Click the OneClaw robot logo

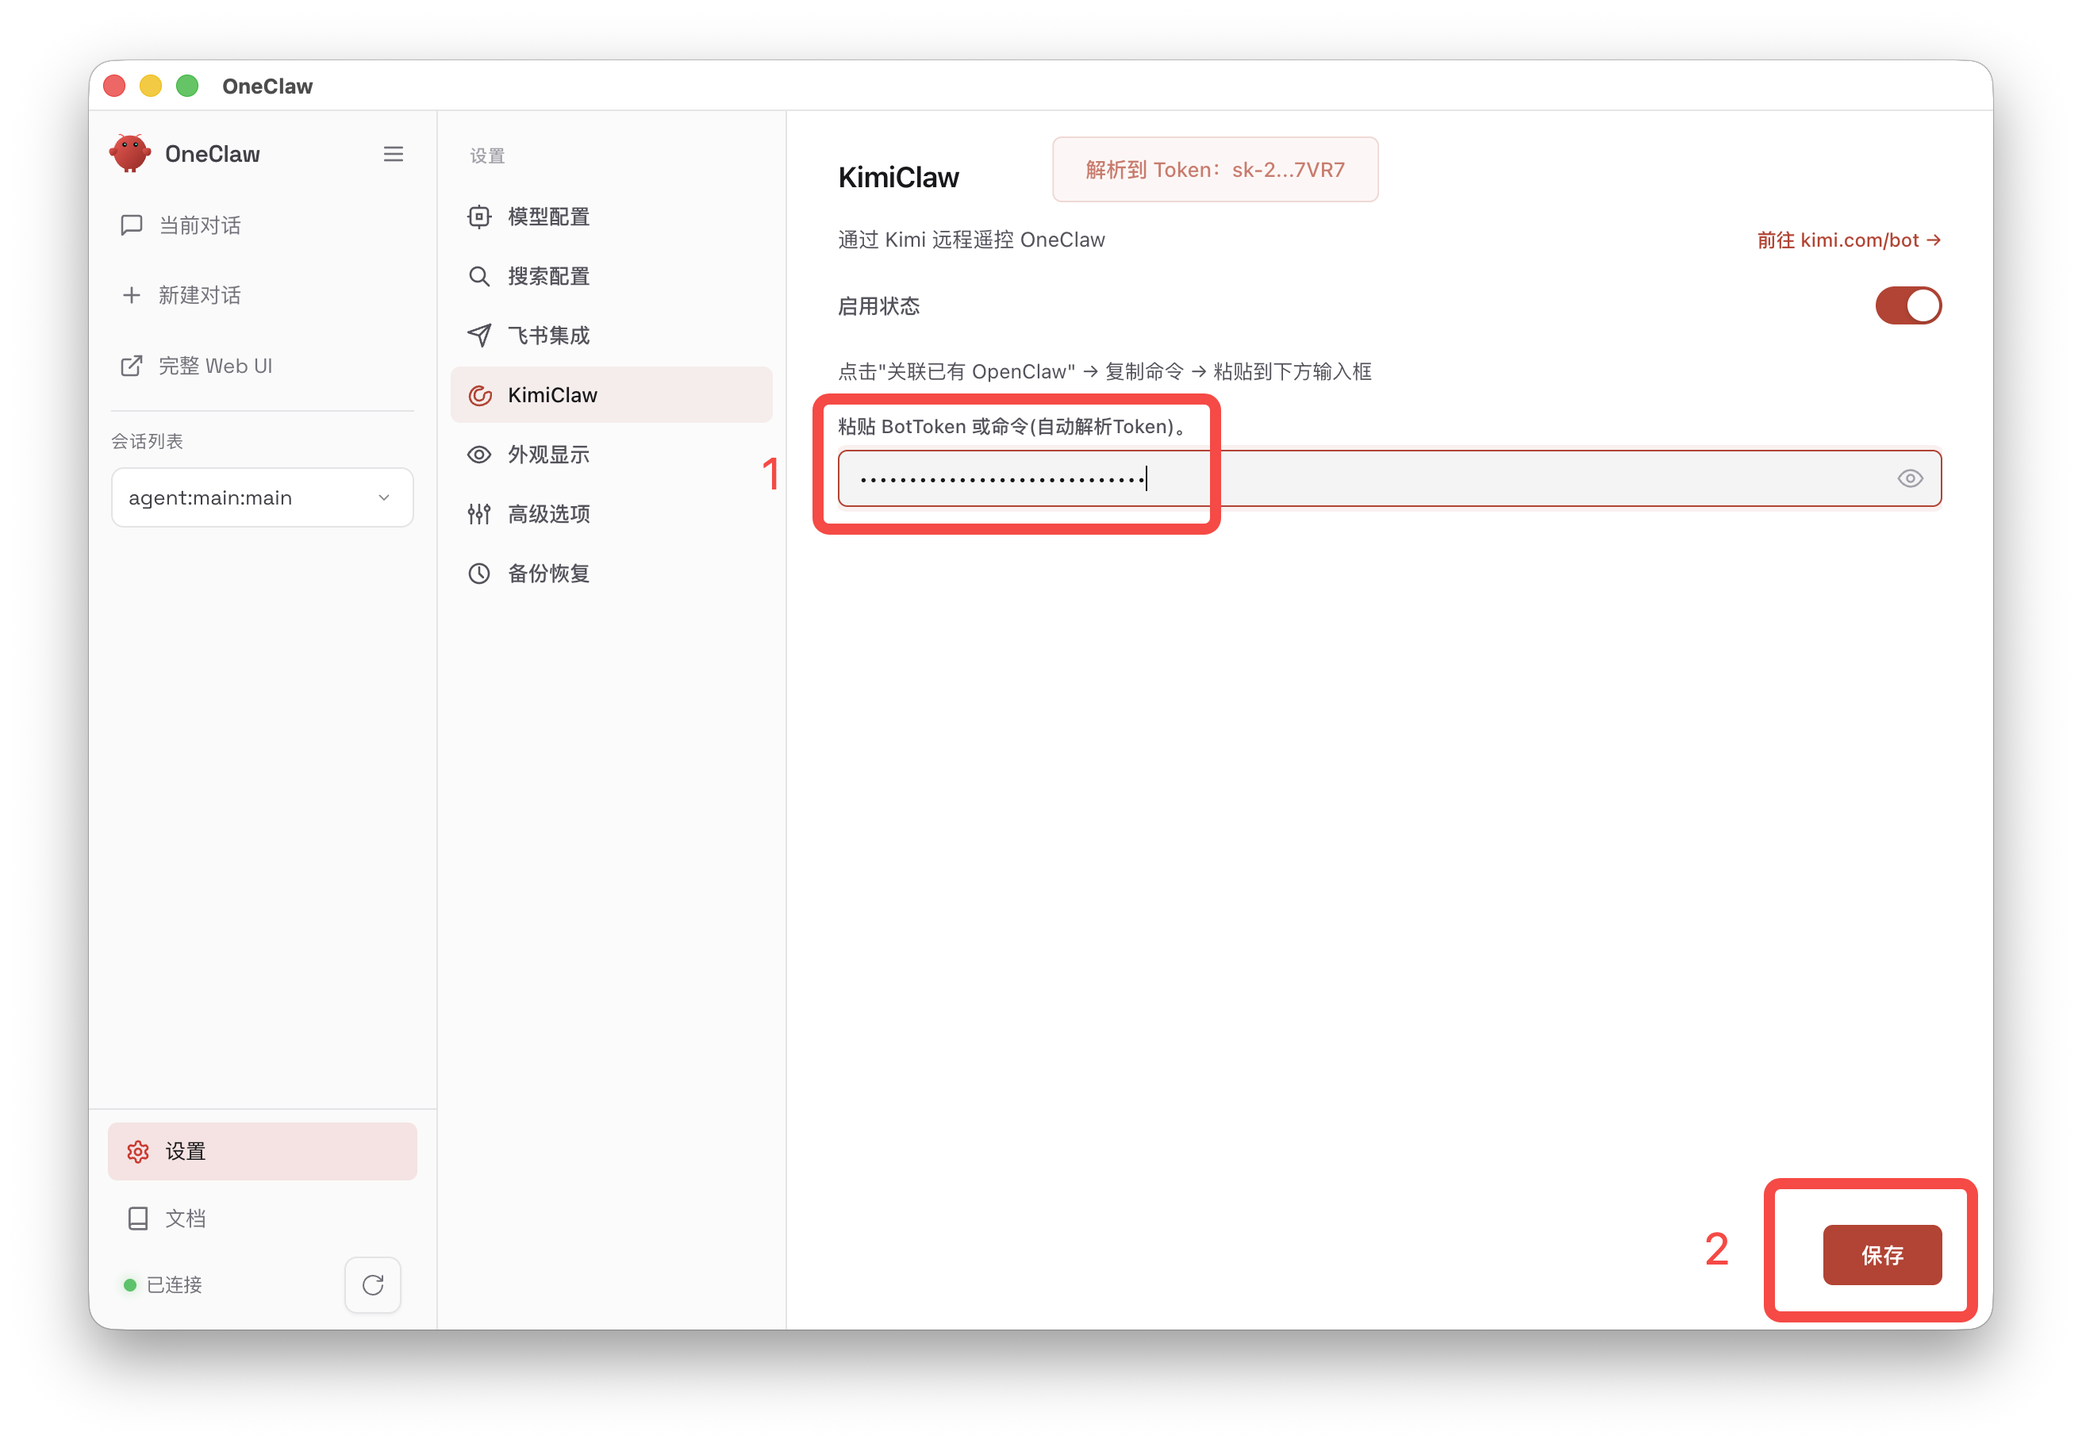coord(132,152)
